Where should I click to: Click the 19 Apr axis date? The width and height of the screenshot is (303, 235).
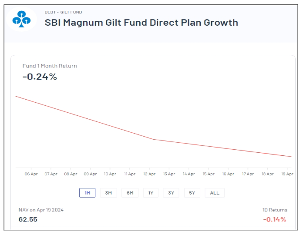click(x=287, y=174)
